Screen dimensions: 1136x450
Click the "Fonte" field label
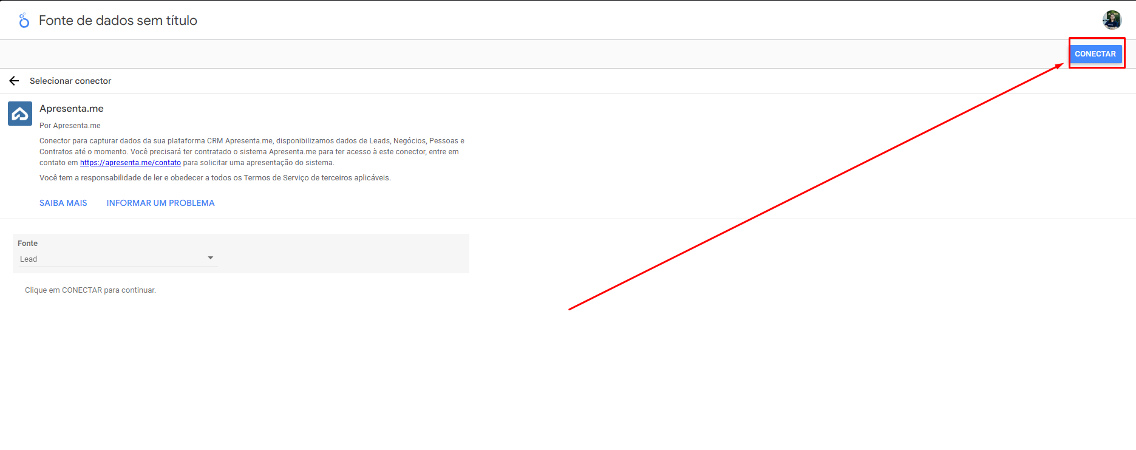click(x=27, y=244)
